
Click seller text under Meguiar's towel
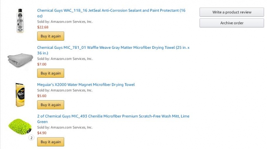[65, 90]
